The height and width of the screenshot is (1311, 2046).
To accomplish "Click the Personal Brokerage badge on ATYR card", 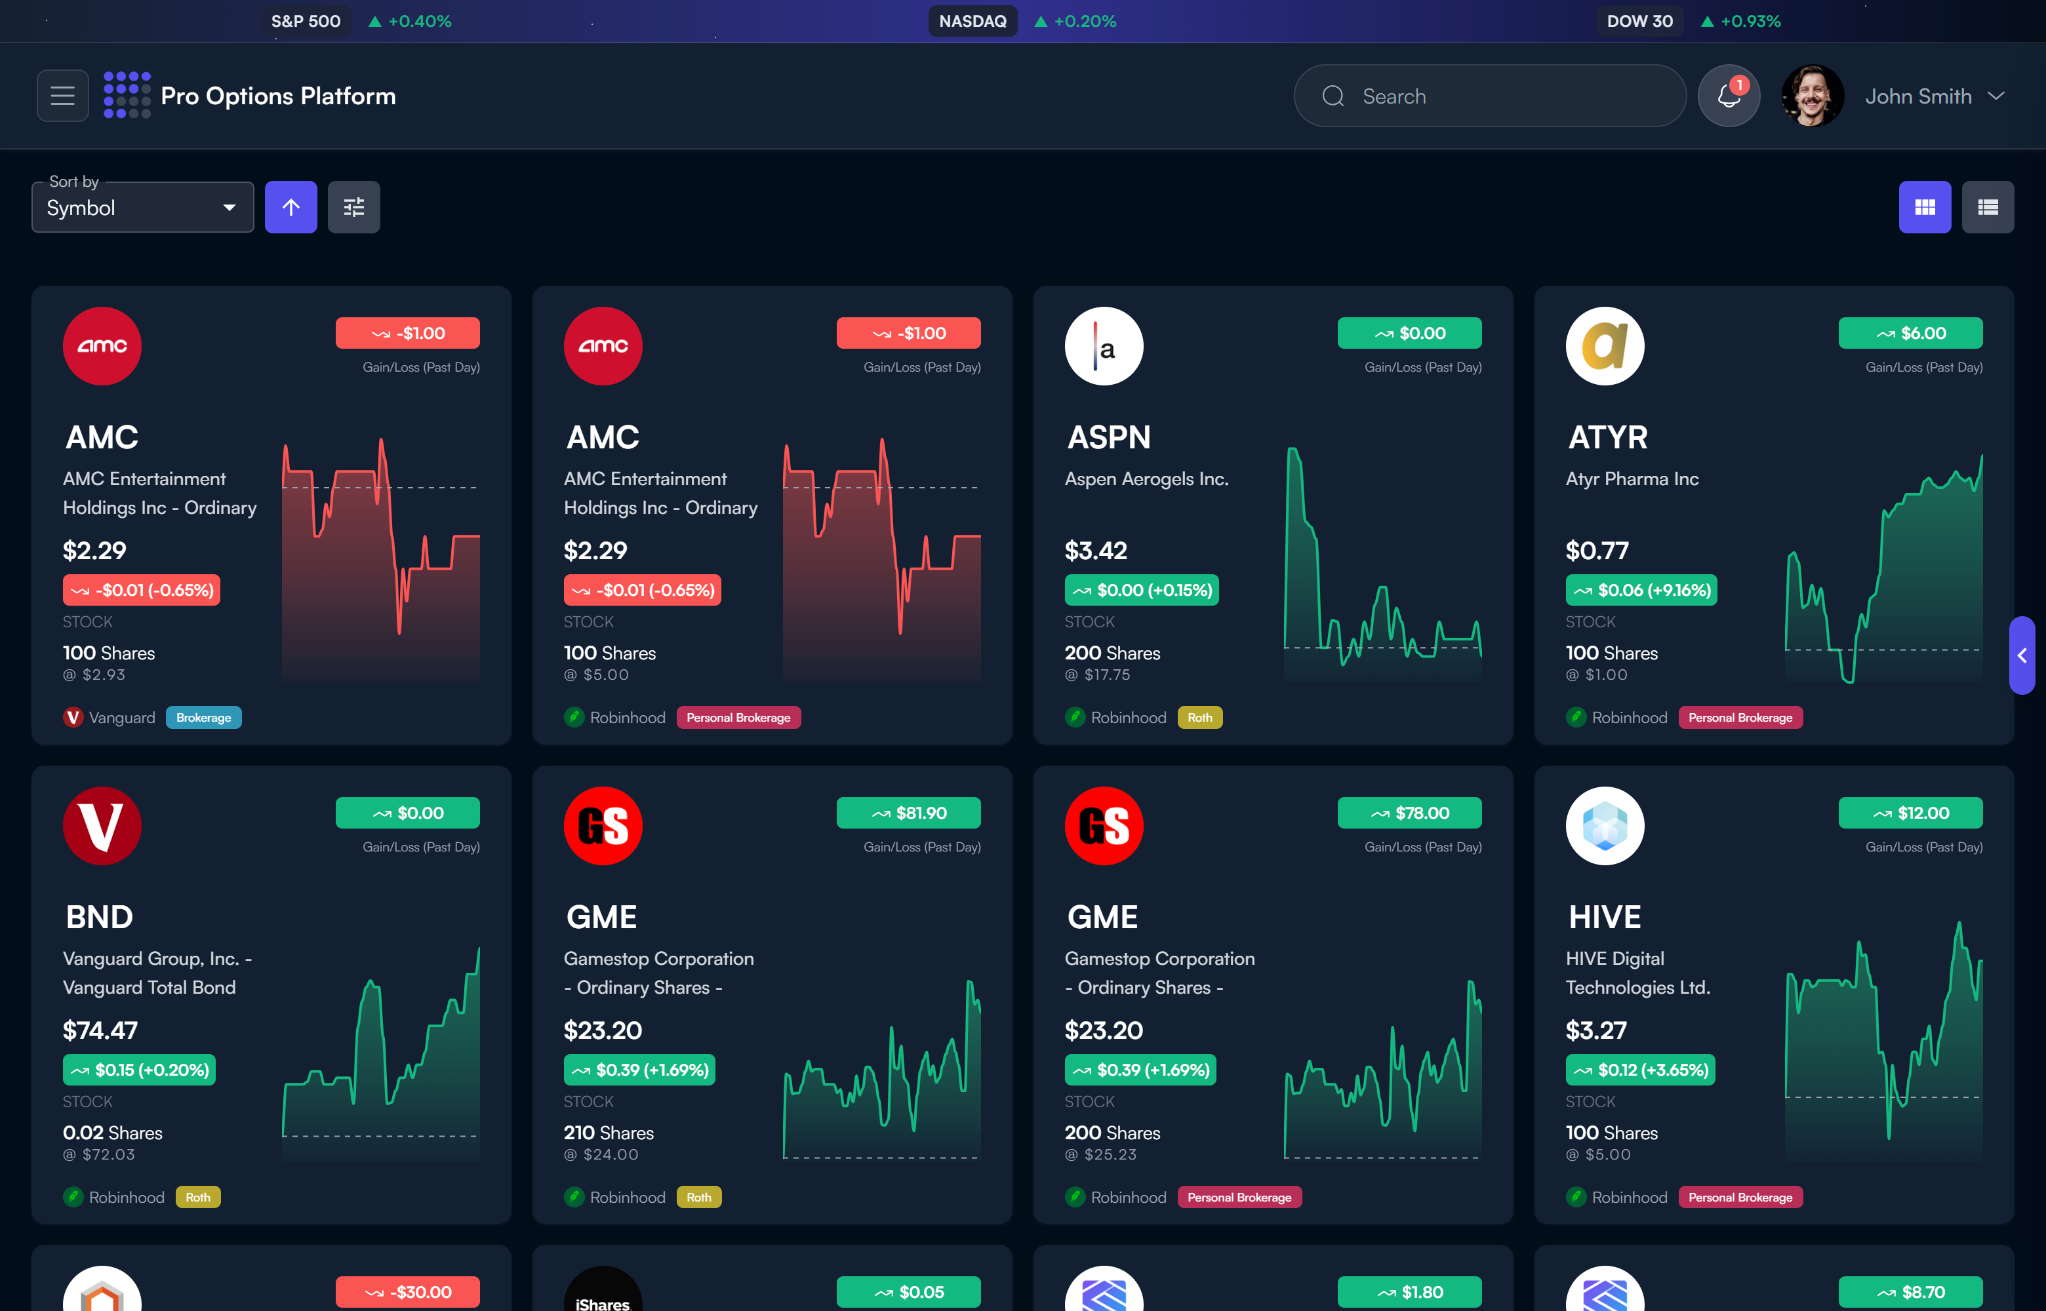I will click(x=1740, y=718).
